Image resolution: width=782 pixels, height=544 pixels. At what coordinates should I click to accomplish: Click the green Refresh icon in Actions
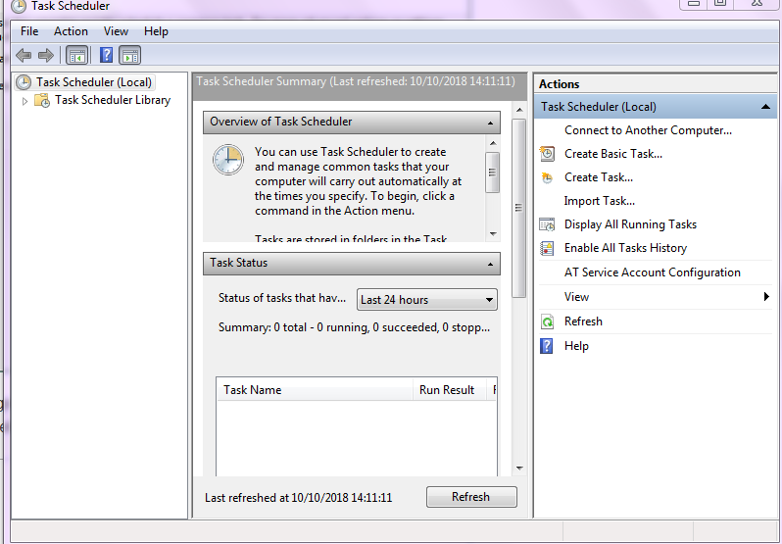click(x=547, y=321)
